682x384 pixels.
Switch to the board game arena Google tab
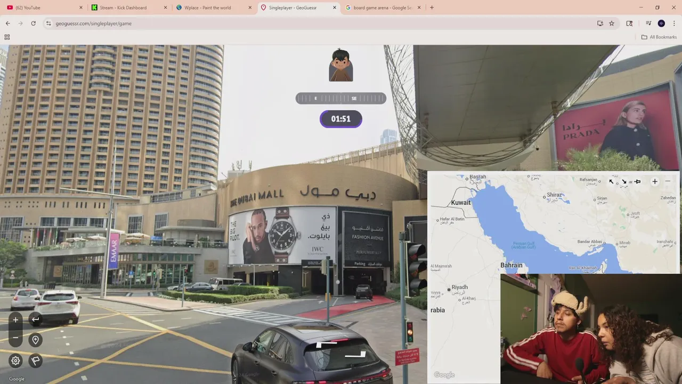click(x=383, y=7)
